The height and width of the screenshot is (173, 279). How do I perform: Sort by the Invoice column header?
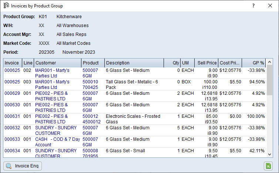[x=12, y=63]
